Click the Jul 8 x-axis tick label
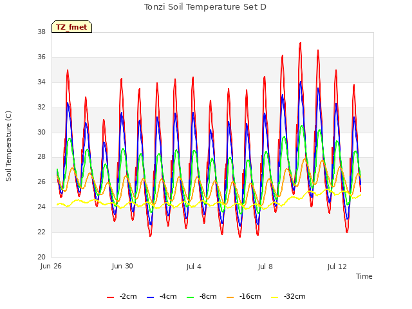The image size is (412, 309). coord(265,267)
